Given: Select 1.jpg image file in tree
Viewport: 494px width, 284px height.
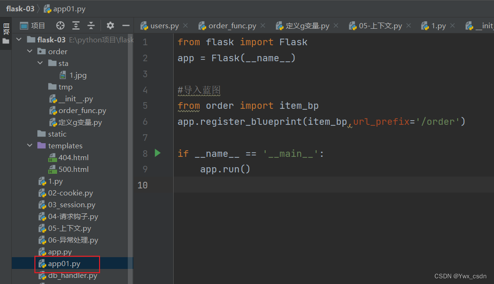Looking at the screenshot, I should point(78,75).
